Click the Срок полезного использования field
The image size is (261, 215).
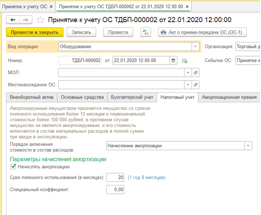[115, 178]
